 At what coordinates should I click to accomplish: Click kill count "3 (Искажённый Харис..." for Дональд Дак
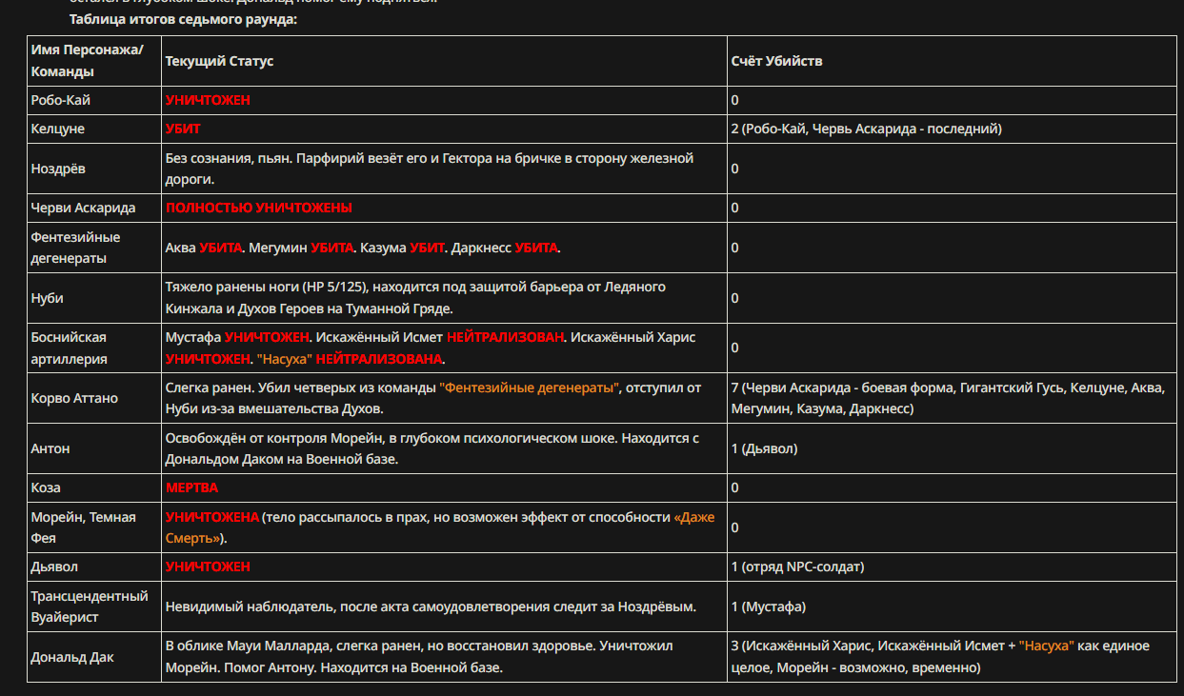(941, 657)
